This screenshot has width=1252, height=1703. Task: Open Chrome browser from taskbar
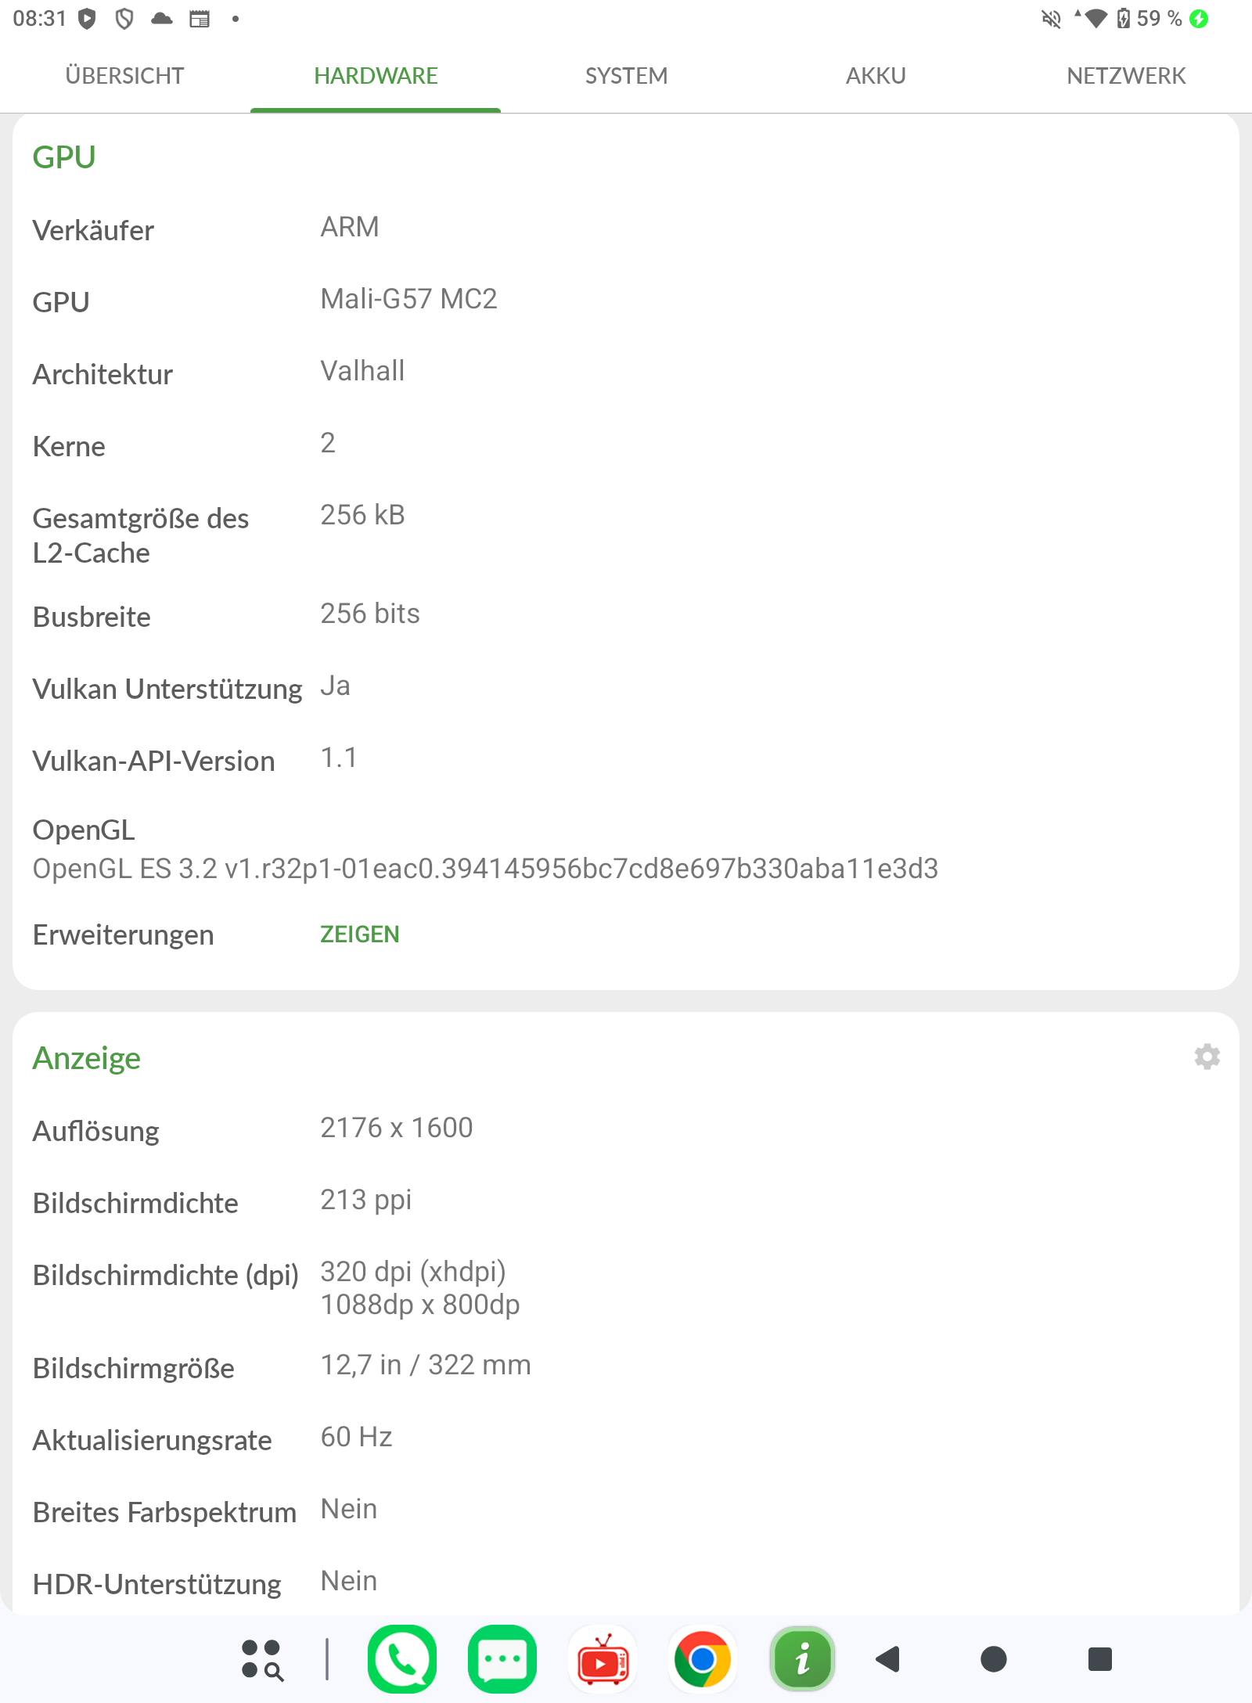pos(703,1659)
